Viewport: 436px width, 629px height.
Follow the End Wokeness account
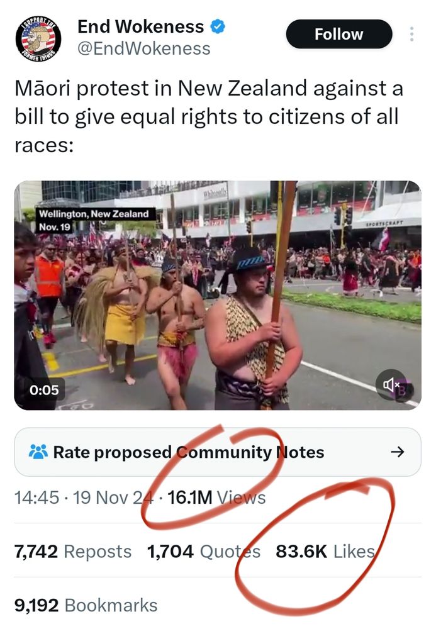click(339, 34)
